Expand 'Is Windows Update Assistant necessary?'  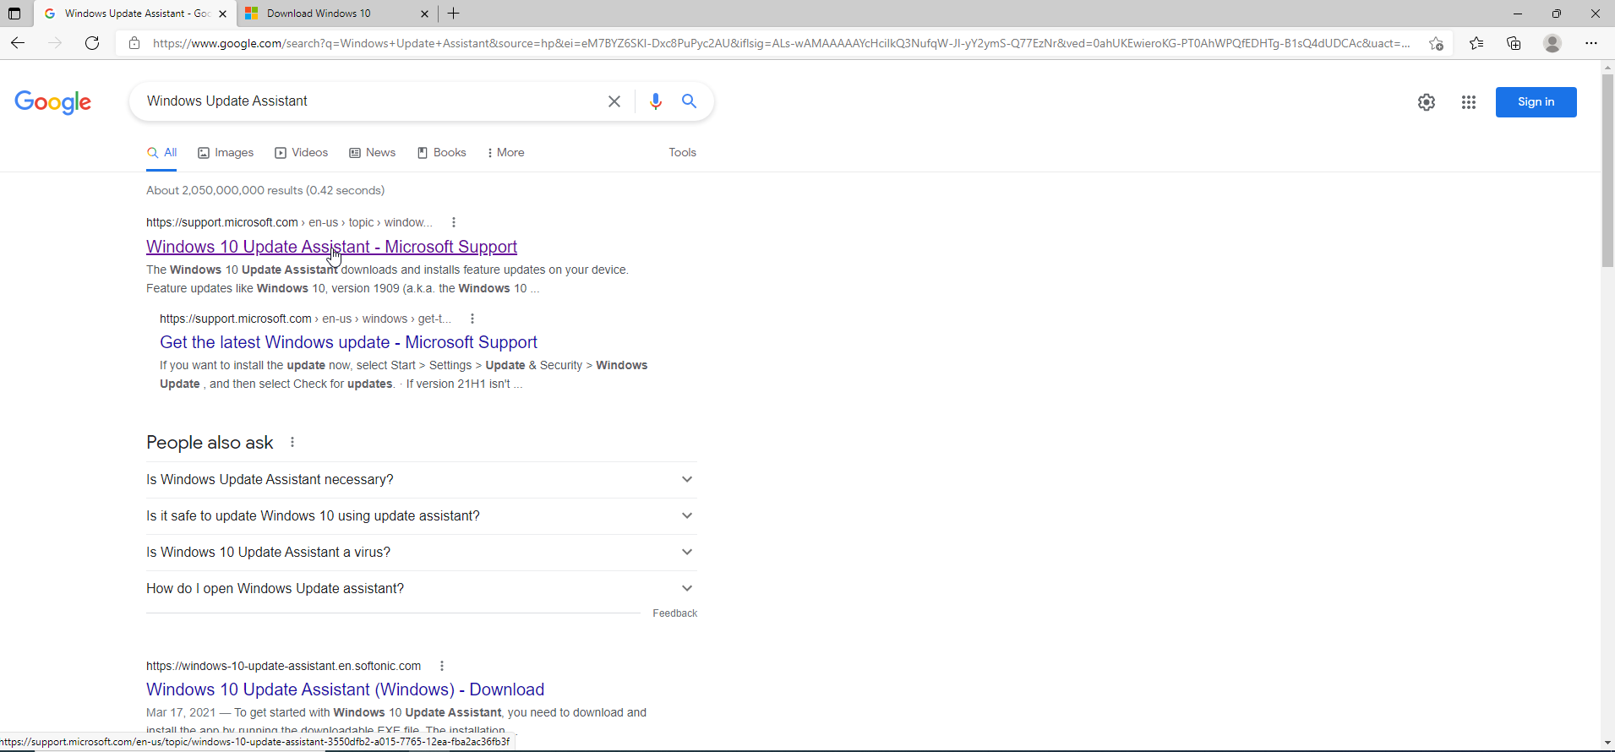pos(422,479)
